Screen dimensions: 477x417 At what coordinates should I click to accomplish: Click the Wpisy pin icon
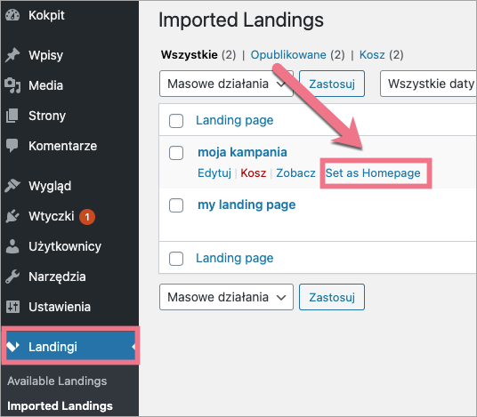tap(12, 55)
